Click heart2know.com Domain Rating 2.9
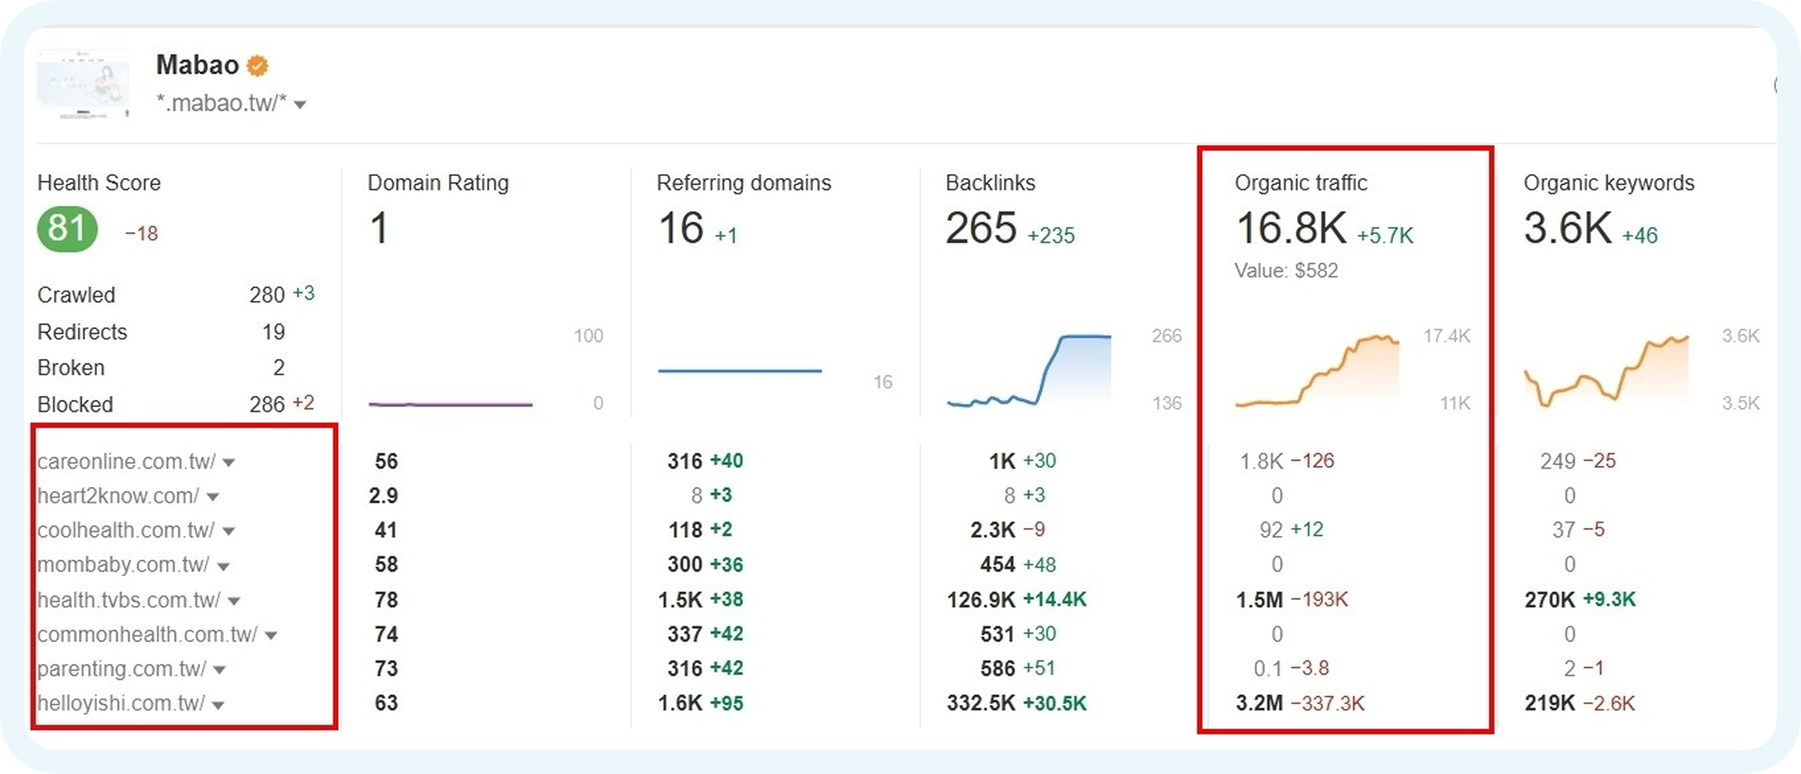 383,496
